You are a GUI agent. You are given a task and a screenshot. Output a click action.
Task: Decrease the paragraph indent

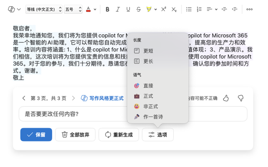point(224,9)
